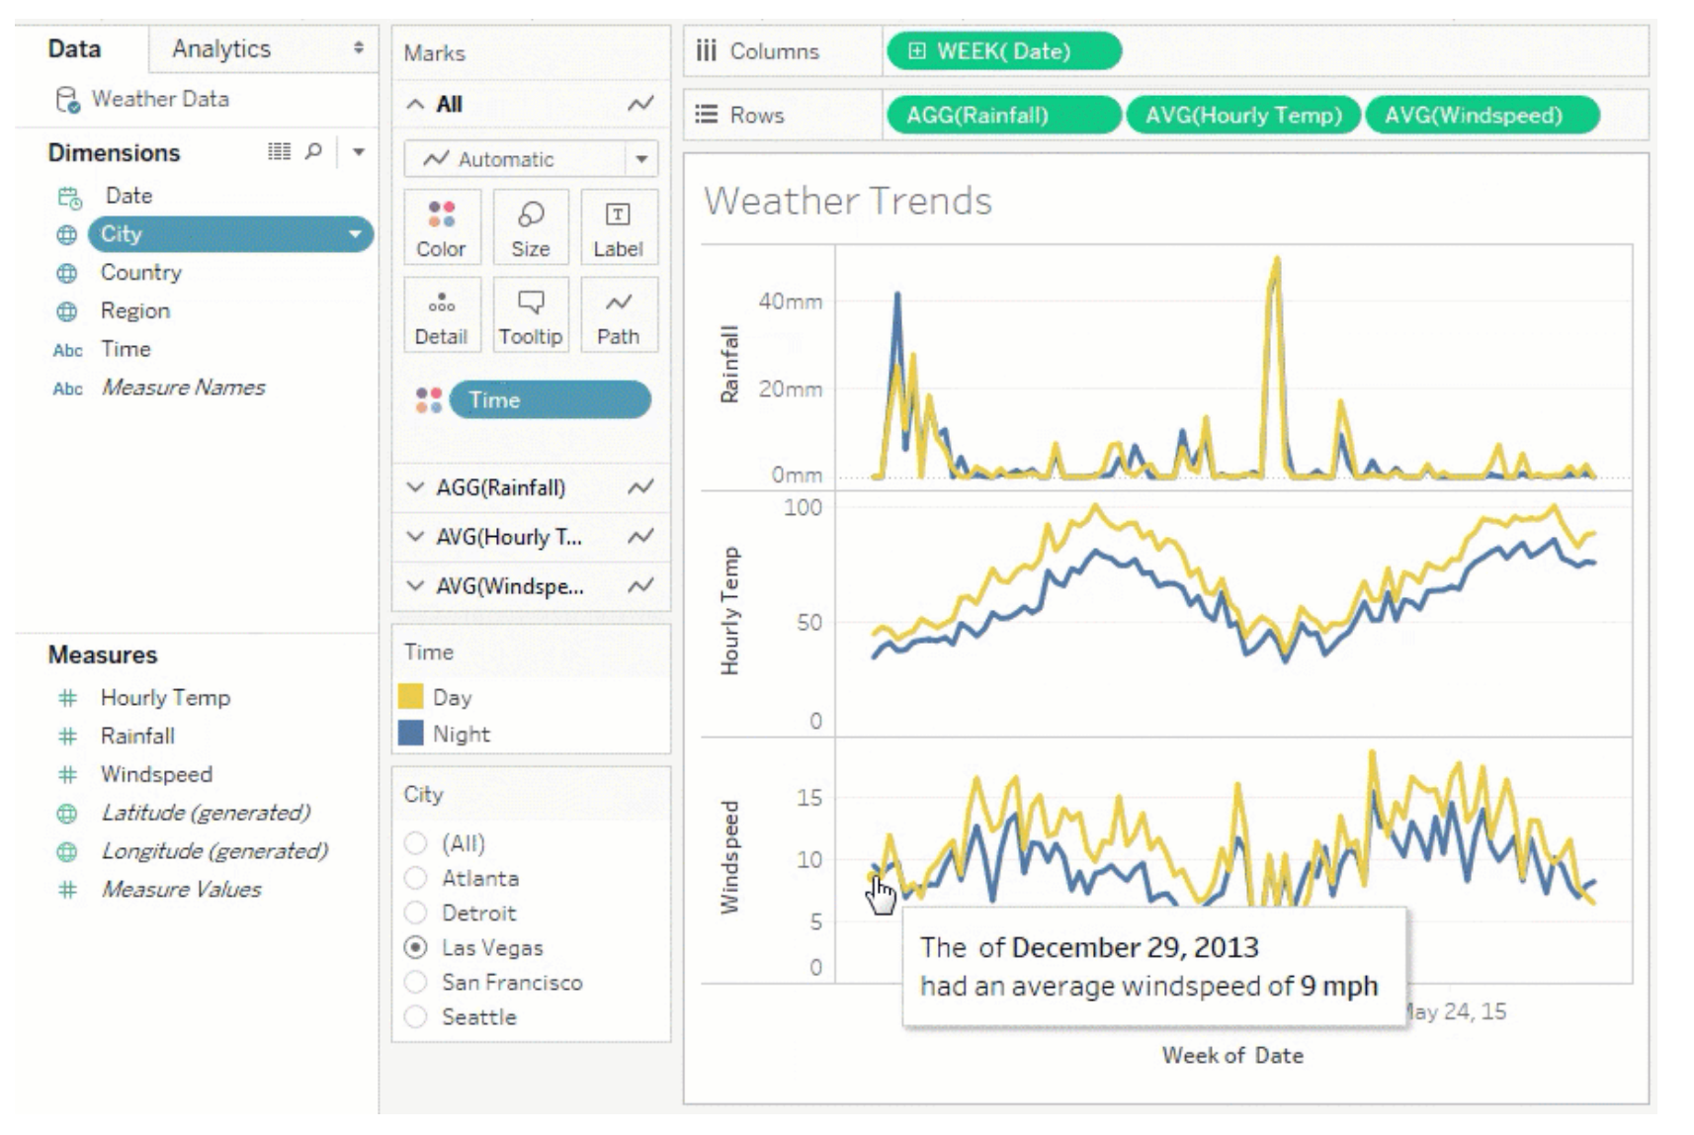Image resolution: width=1694 pixels, height=1135 pixels.
Task: Click the Date field calendar icon
Action: (69, 197)
